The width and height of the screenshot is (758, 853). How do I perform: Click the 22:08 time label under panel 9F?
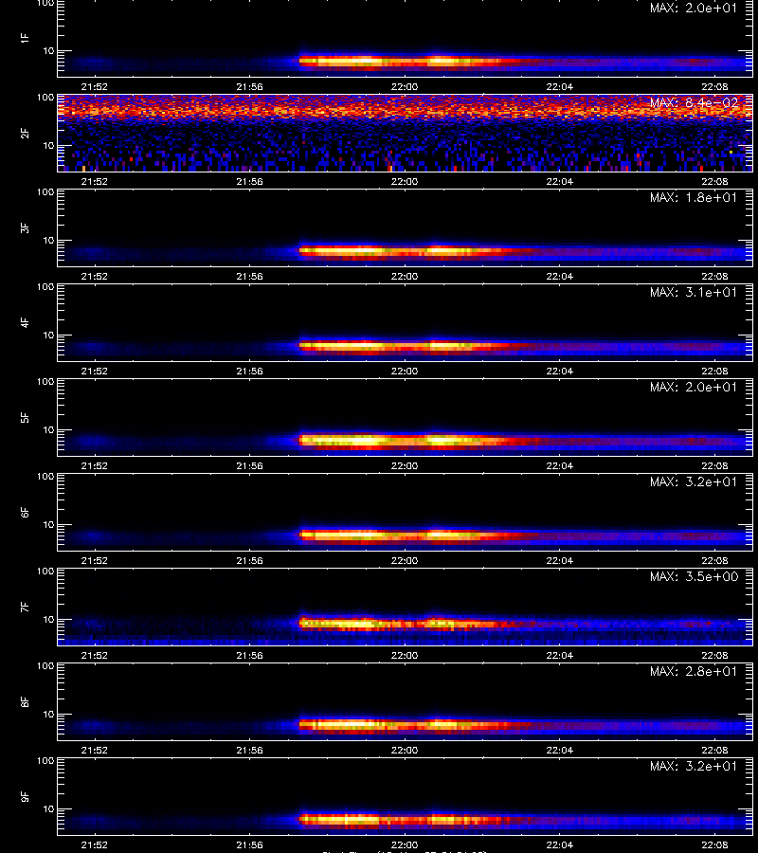[714, 844]
